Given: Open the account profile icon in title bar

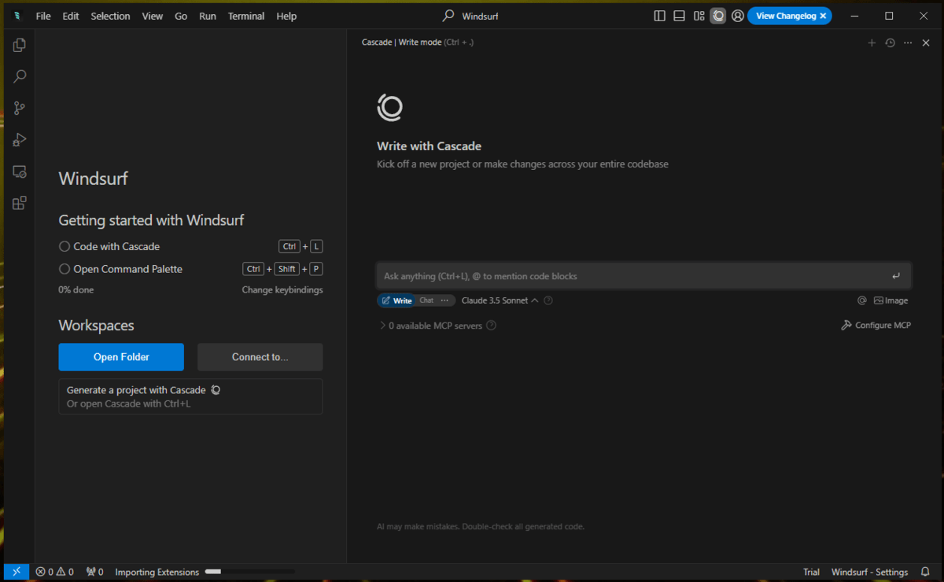Looking at the screenshot, I should point(738,16).
